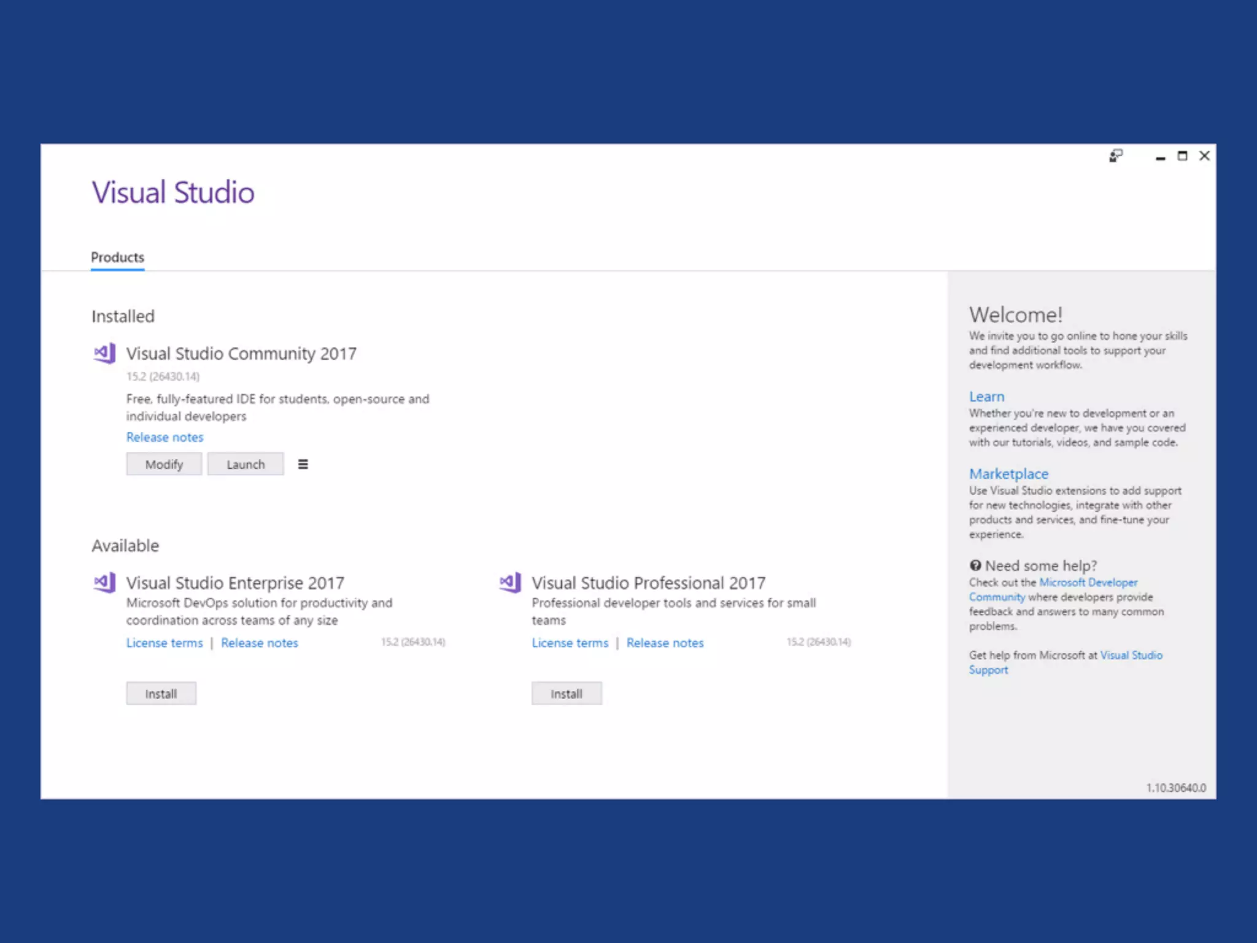The height and width of the screenshot is (943, 1257).
Task: Launch Visual Studio Community 2017
Action: pos(246,464)
